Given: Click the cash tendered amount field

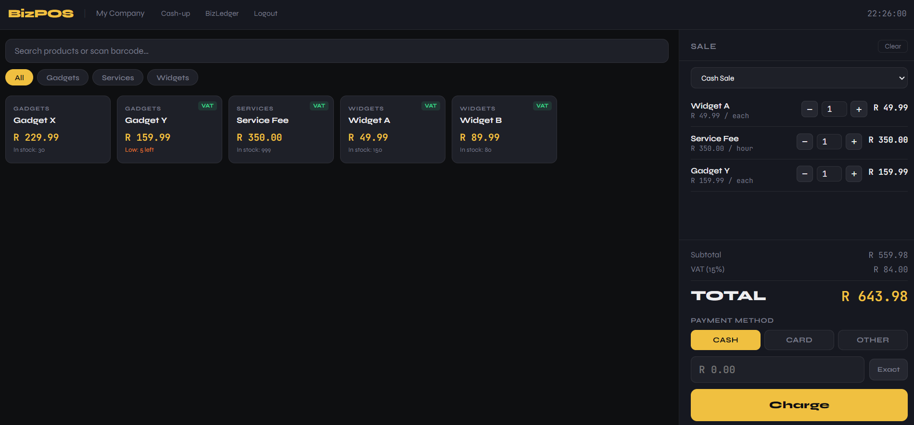Looking at the screenshot, I should pyautogui.click(x=777, y=369).
